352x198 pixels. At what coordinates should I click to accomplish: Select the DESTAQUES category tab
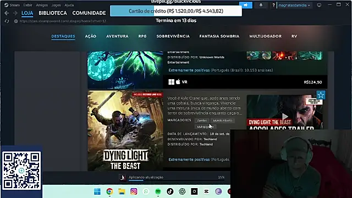63,36
